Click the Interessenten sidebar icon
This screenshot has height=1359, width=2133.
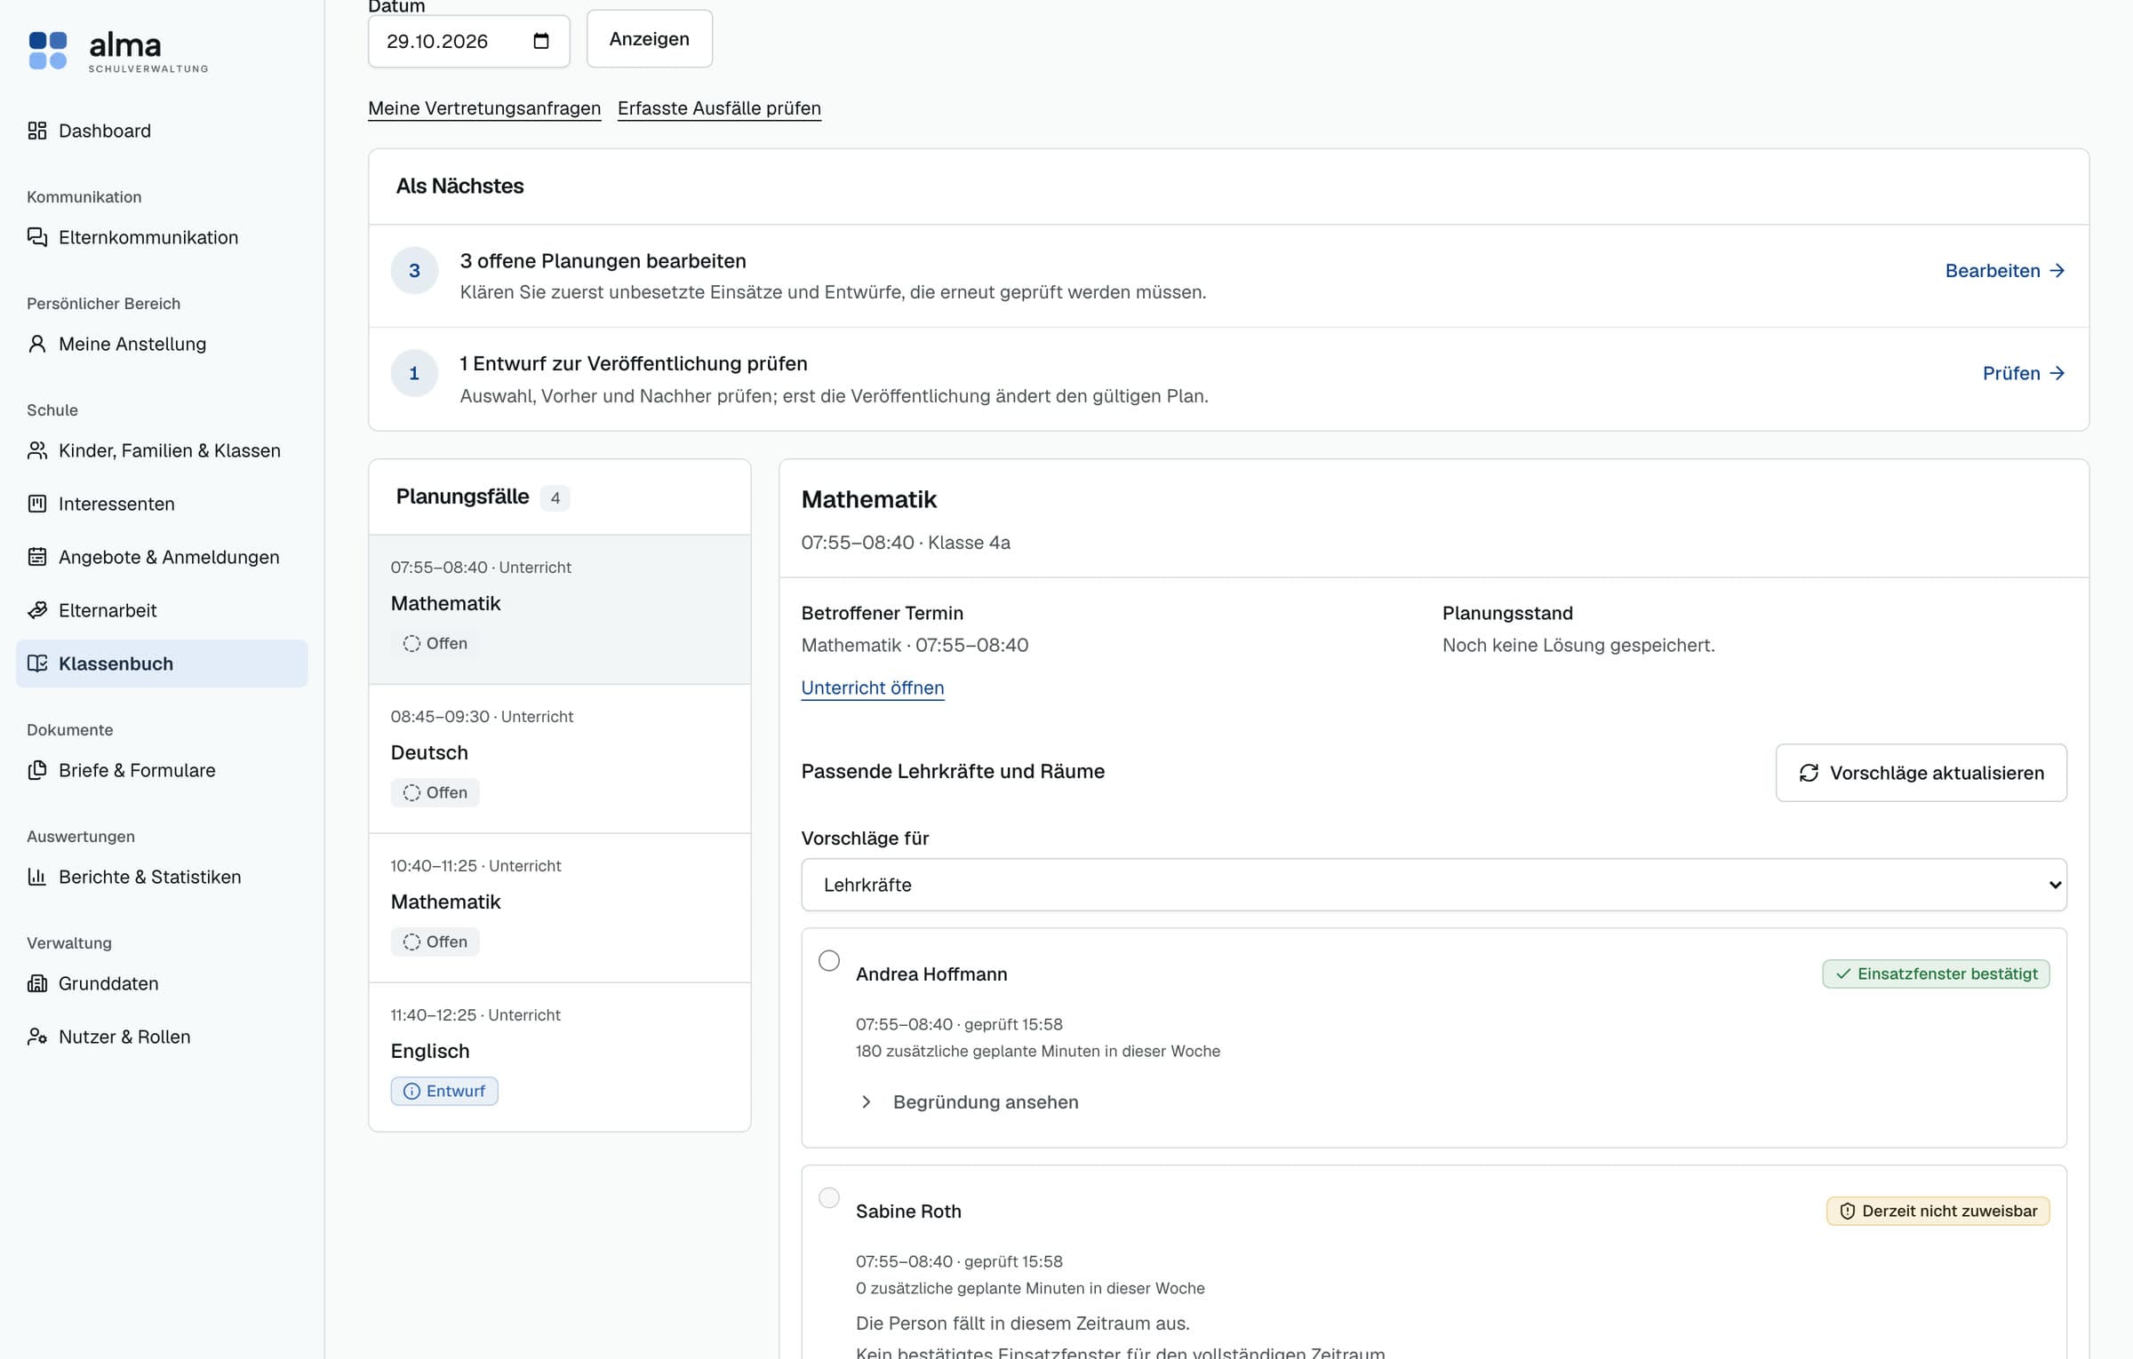coord(37,504)
